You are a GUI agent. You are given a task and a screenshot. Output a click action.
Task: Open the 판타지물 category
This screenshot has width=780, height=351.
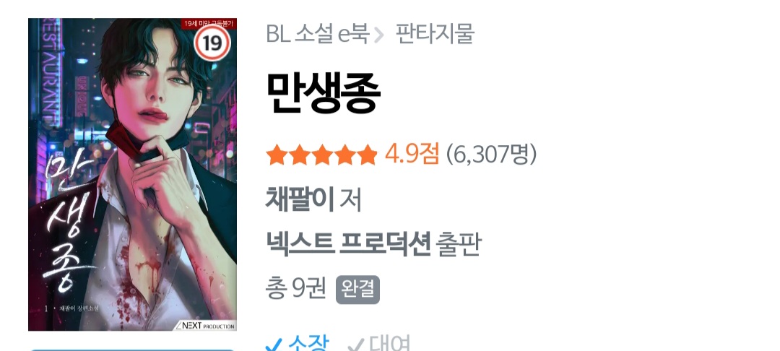tap(435, 34)
